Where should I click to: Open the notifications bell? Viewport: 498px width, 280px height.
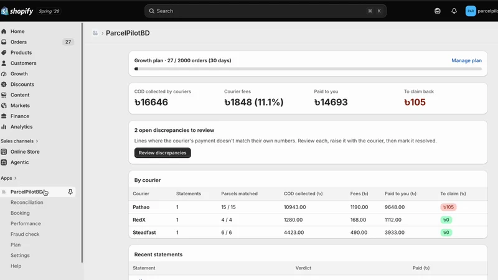tap(454, 11)
